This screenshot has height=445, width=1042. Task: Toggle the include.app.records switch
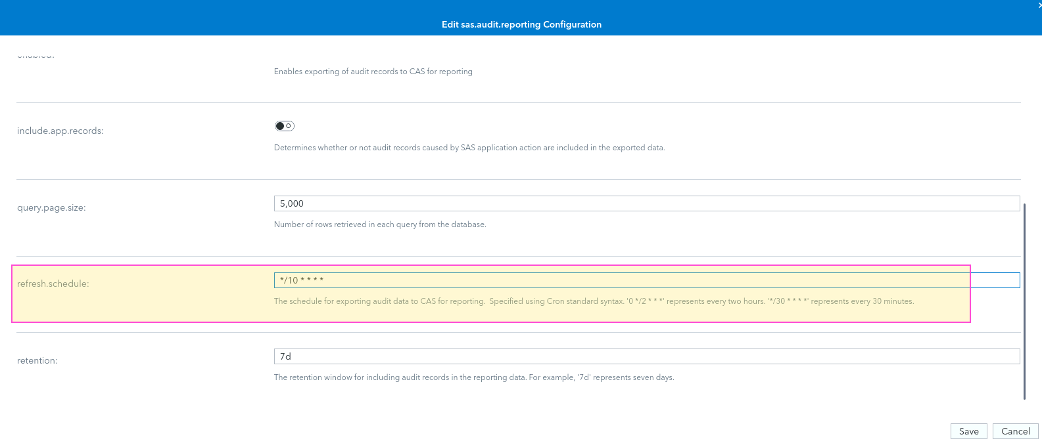coord(284,126)
